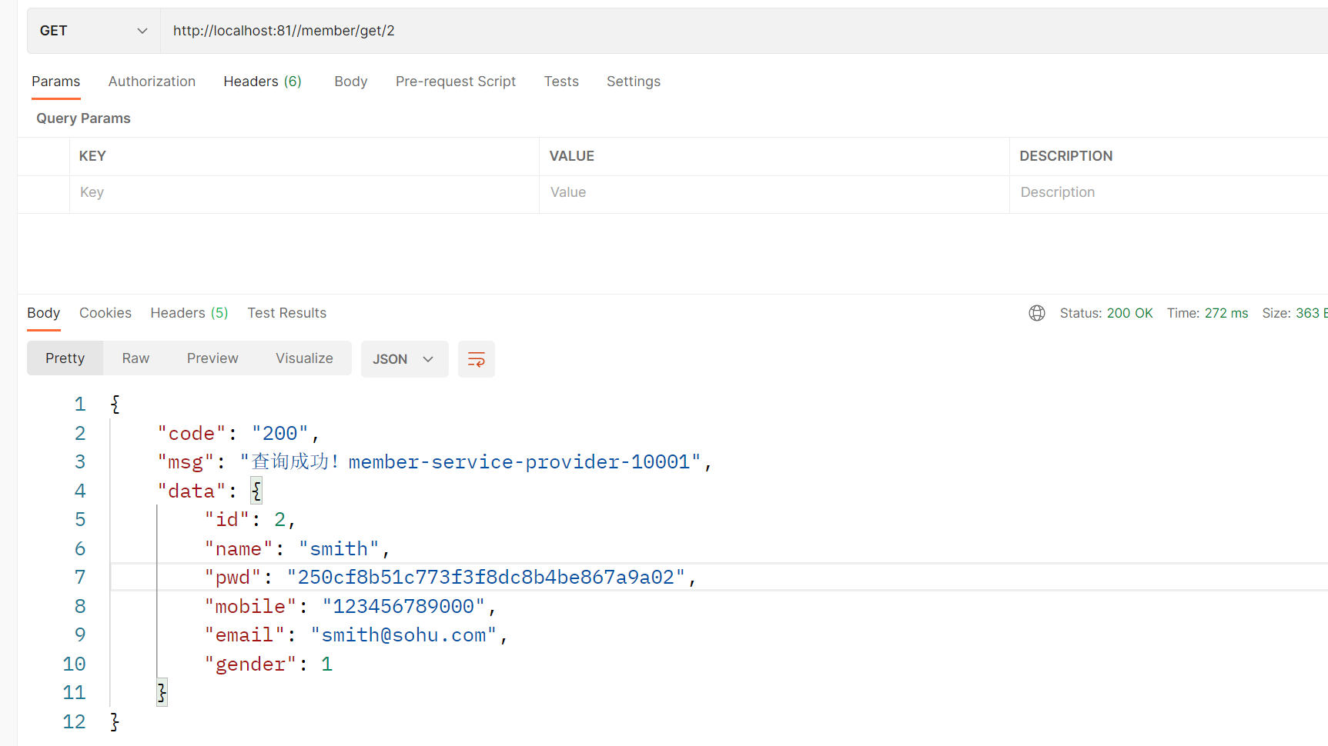Image resolution: width=1328 pixels, height=746 pixels.
Task: Collapse the "data" object brace
Action: pos(256,491)
